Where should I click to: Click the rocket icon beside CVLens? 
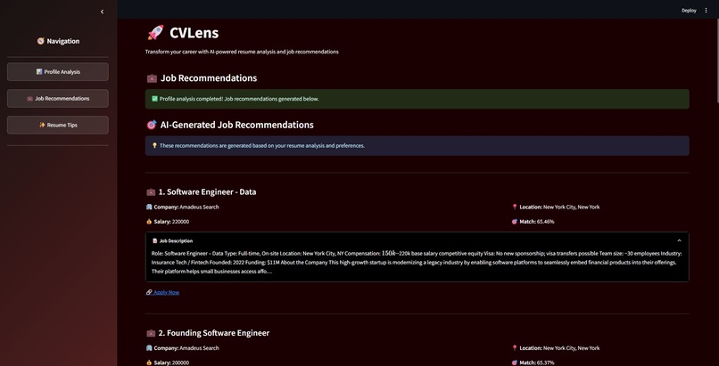(155, 33)
